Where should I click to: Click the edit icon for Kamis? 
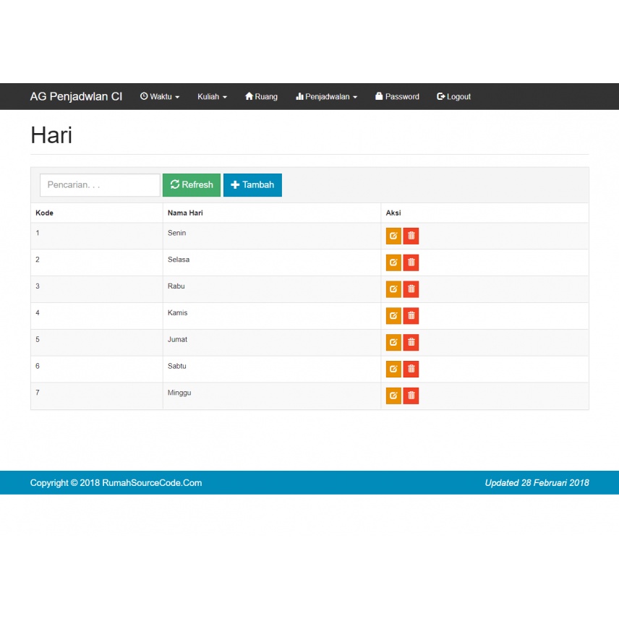coord(393,315)
